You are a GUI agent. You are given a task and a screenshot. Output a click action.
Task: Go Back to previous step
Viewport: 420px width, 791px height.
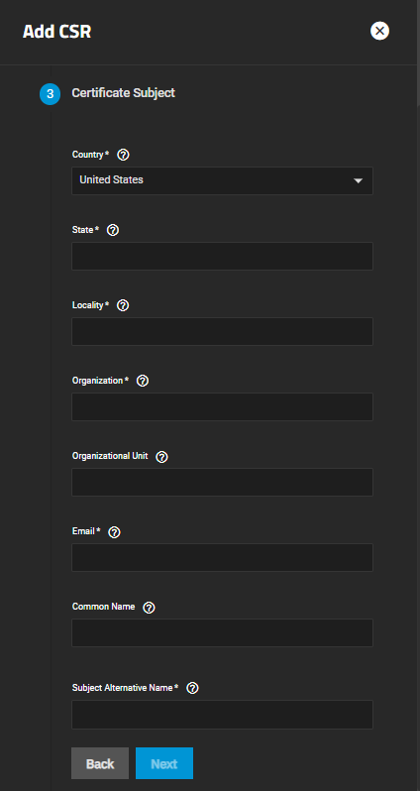(x=100, y=763)
